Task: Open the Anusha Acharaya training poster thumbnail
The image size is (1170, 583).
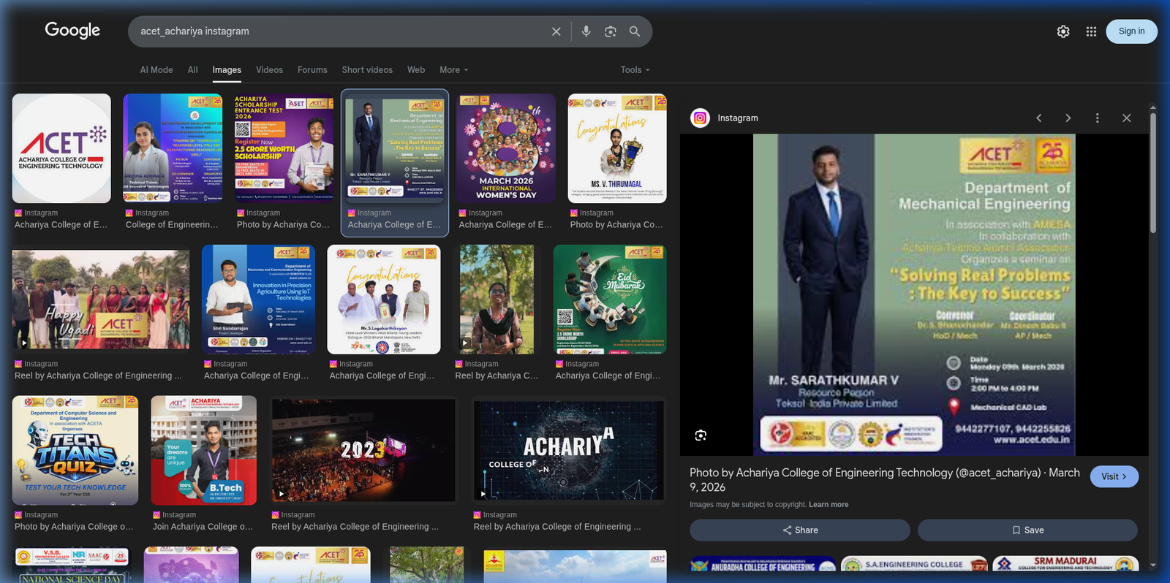Action: coord(173,148)
